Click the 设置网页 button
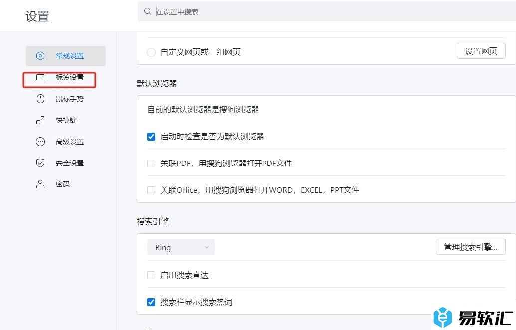Viewport: 516px width, 330px height. click(481, 51)
